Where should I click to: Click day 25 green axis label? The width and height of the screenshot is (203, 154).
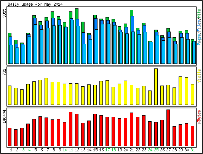tap(156, 150)
